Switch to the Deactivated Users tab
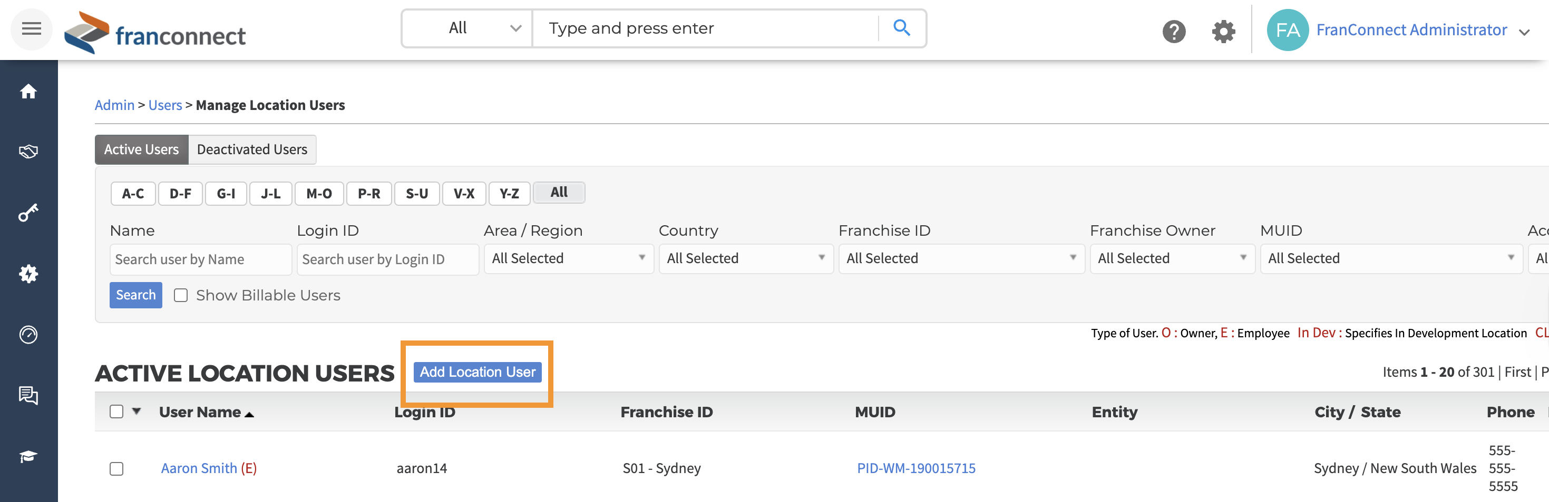 252,149
